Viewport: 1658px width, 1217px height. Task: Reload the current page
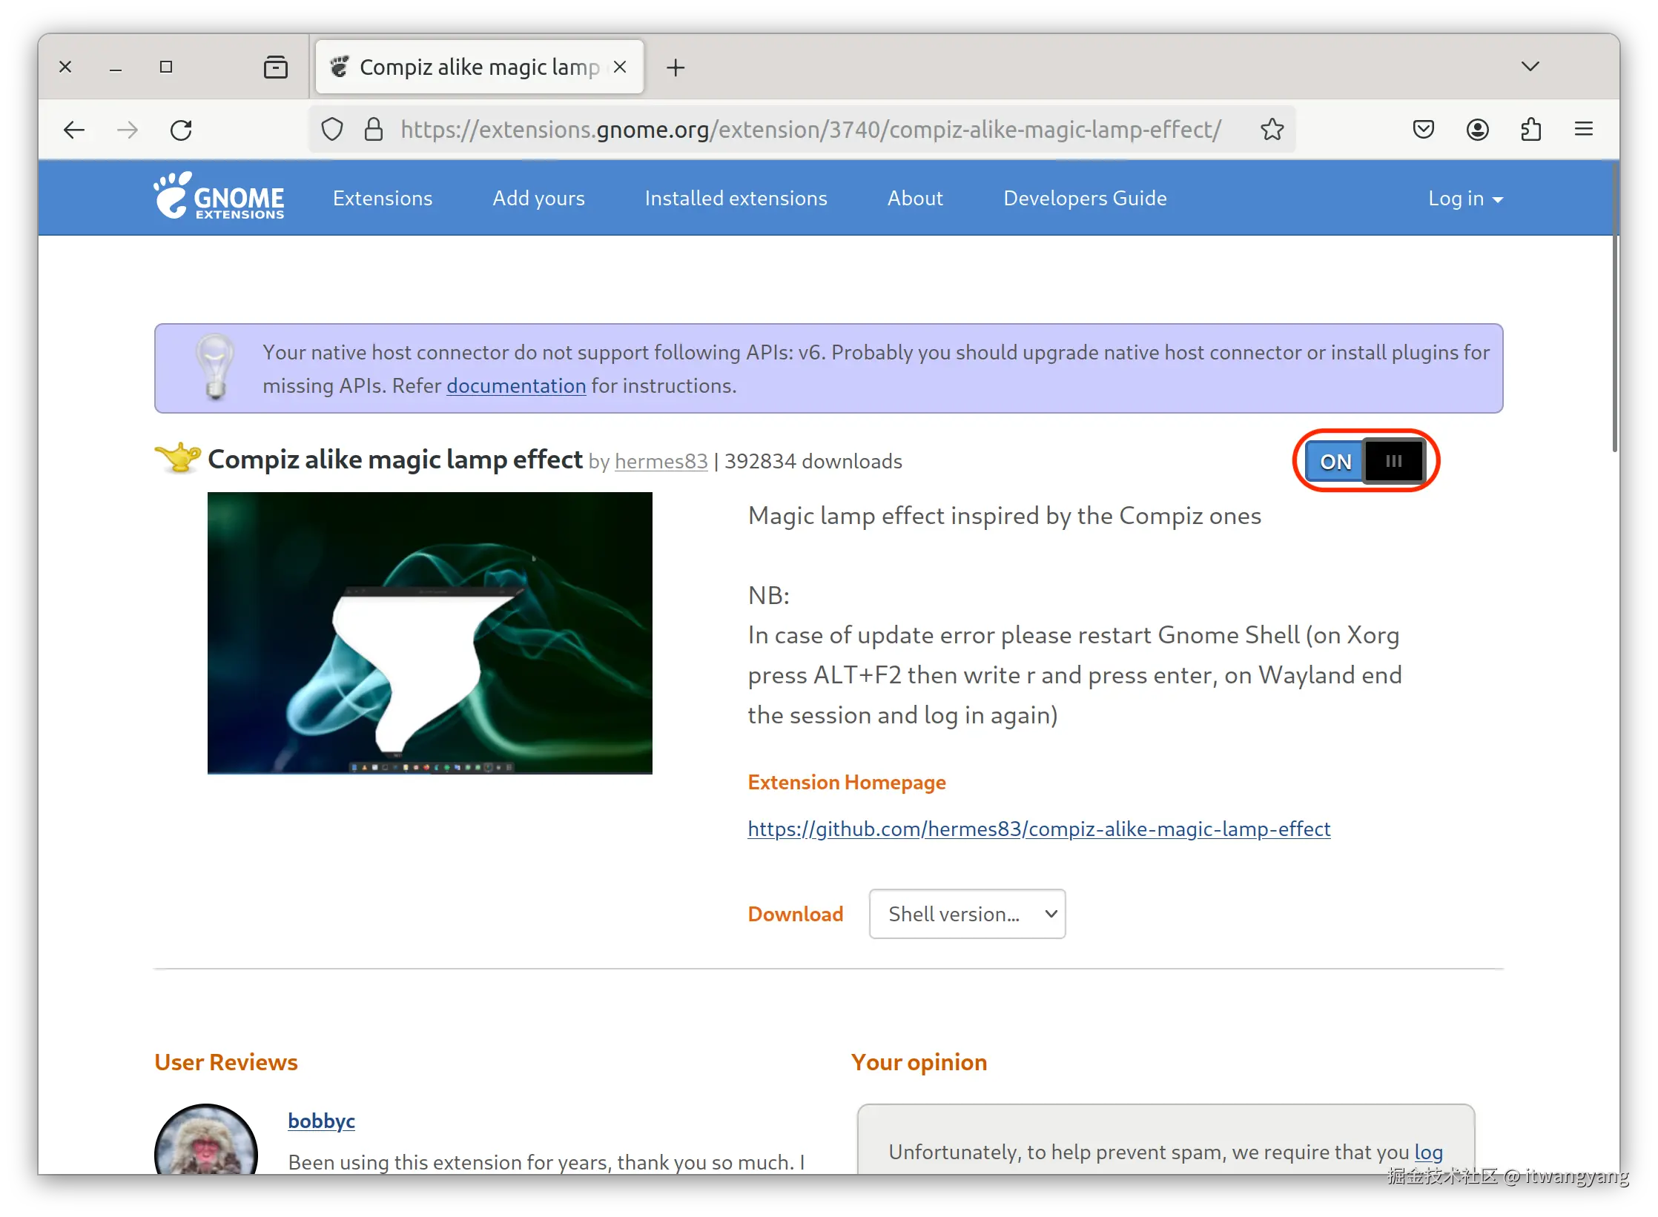tap(181, 130)
